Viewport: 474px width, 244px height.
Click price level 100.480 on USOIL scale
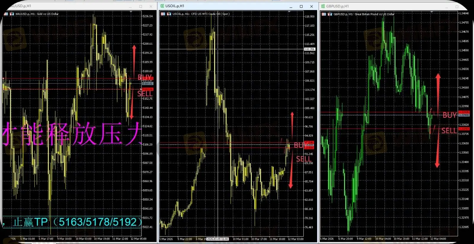point(310,108)
